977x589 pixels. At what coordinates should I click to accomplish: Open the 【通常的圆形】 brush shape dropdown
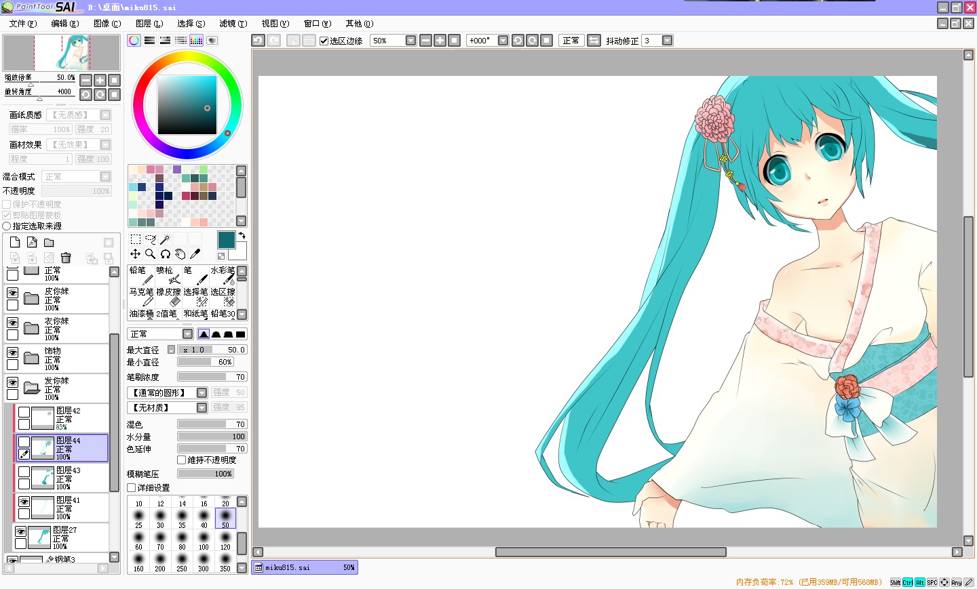(x=202, y=393)
